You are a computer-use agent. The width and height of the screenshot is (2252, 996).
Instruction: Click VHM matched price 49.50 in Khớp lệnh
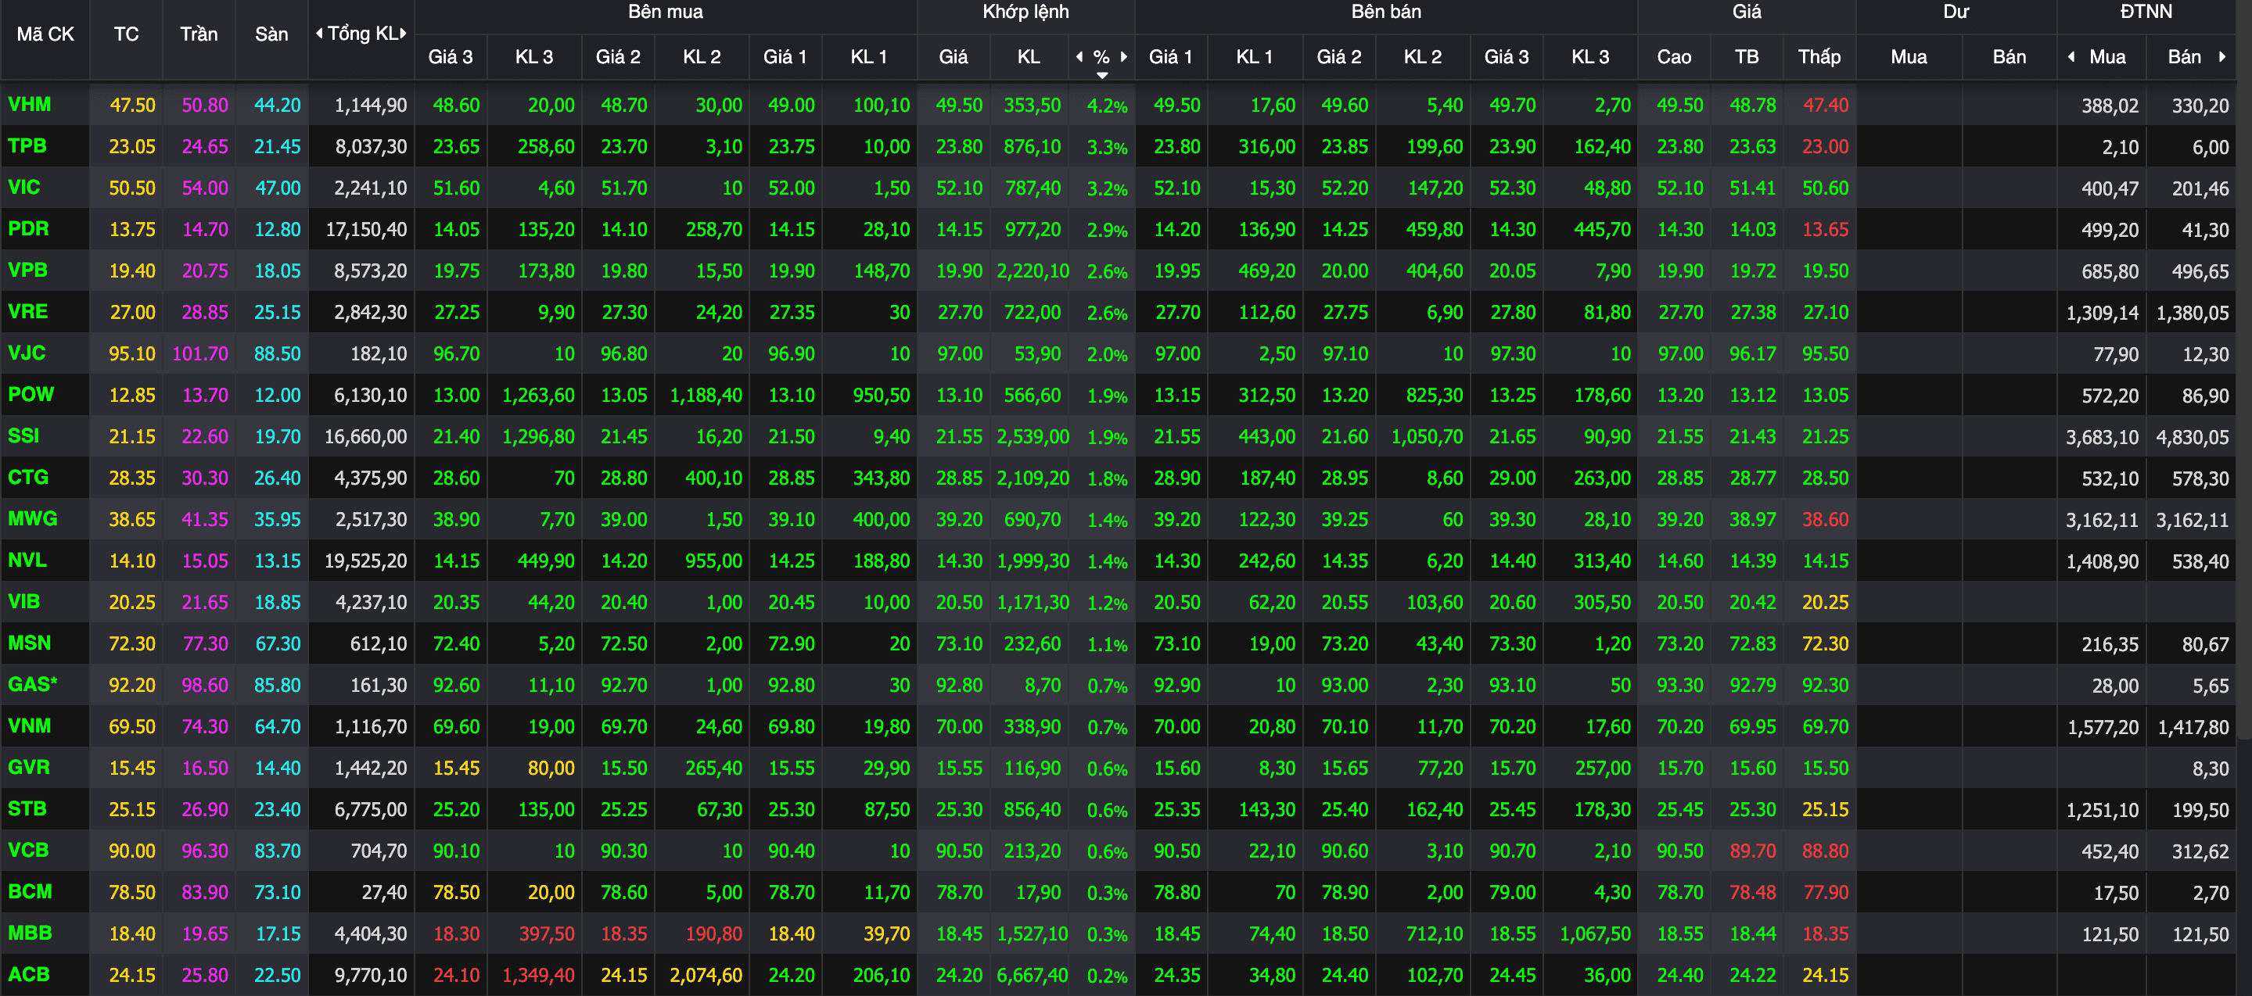[x=958, y=106]
